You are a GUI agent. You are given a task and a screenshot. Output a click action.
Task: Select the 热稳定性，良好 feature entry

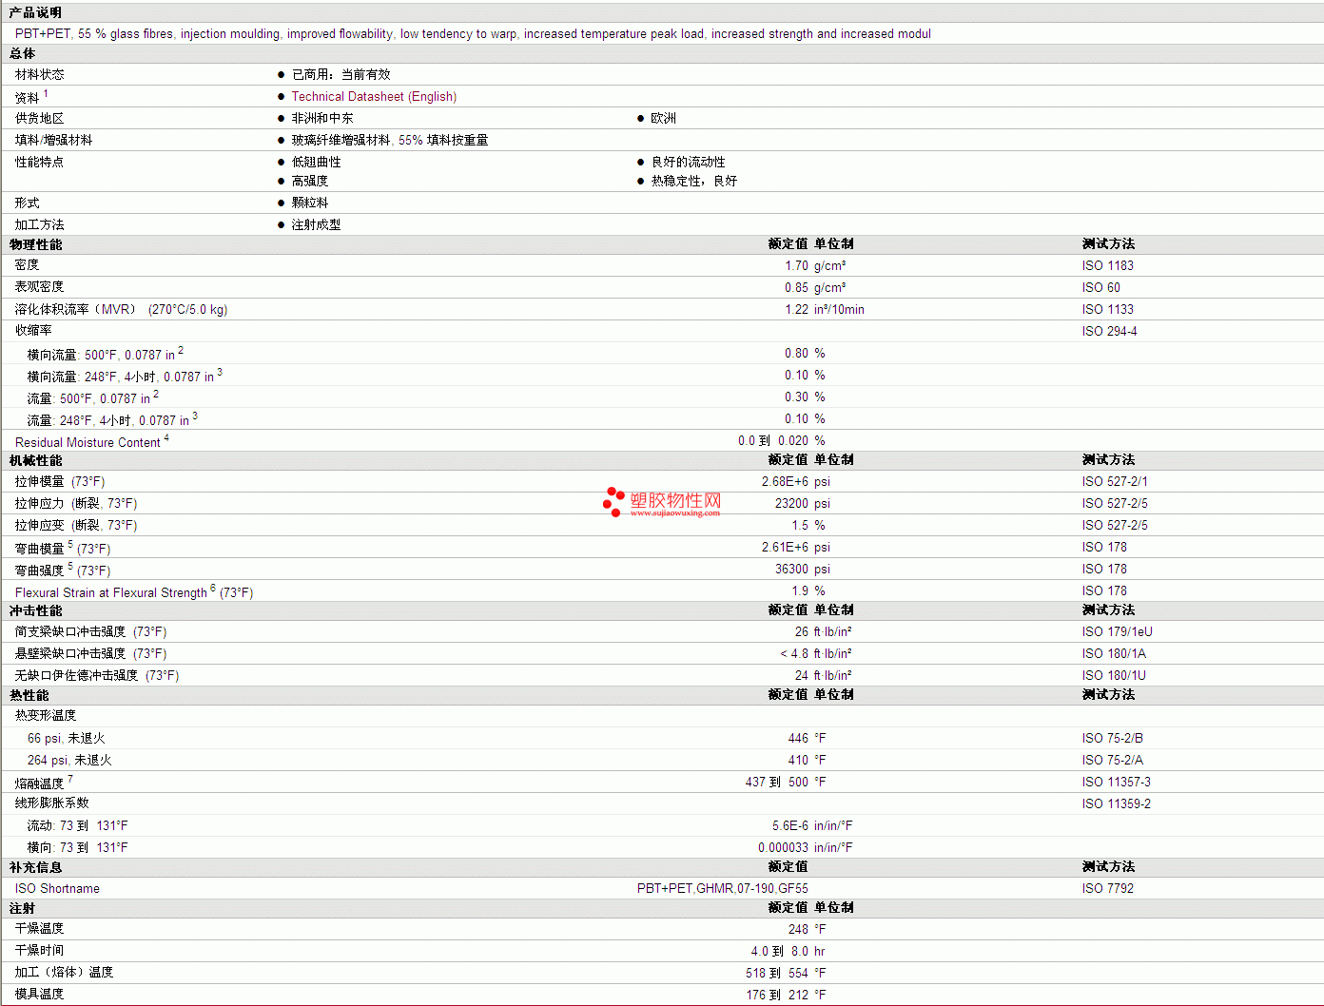tap(694, 181)
